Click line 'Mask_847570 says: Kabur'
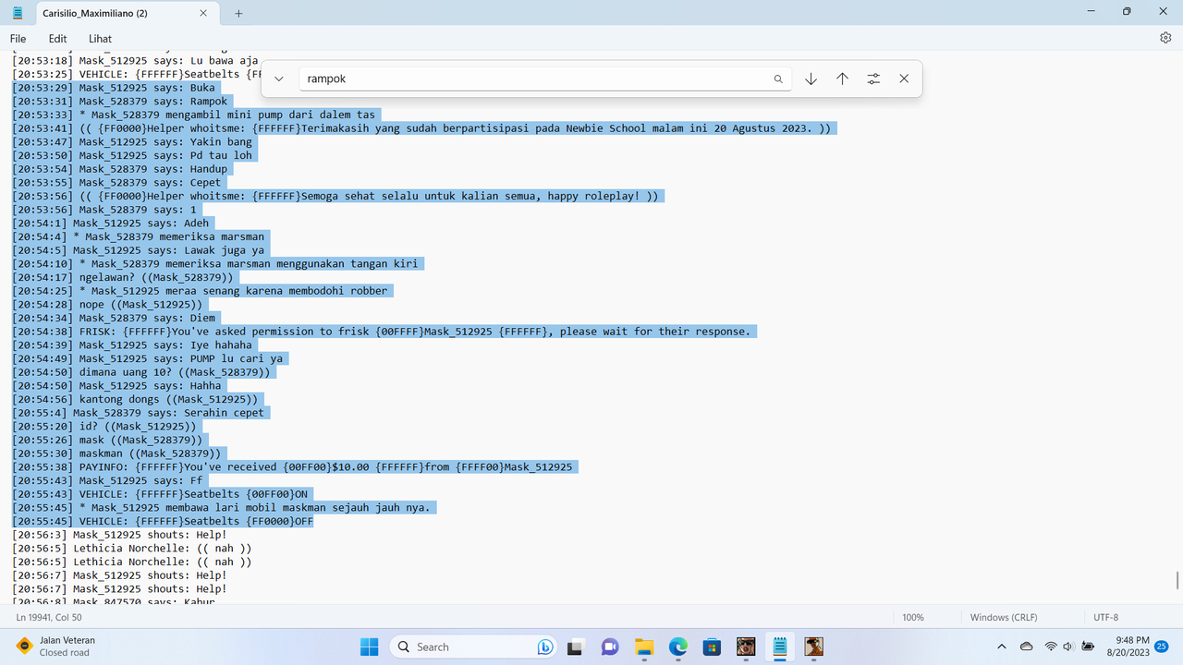1183x665 pixels. (x=114, y=602)
